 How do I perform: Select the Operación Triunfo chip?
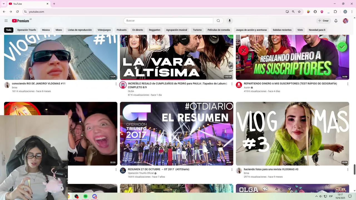click(x=26, y=30)
